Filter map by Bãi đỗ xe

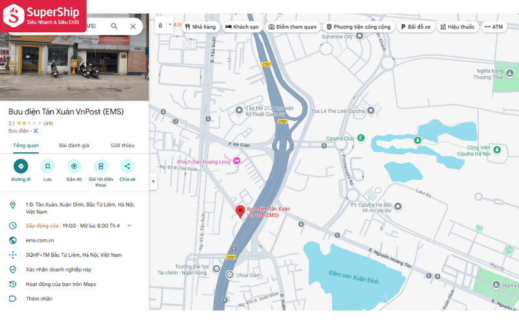click(416, 27)
